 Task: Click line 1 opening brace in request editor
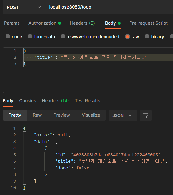25,51
